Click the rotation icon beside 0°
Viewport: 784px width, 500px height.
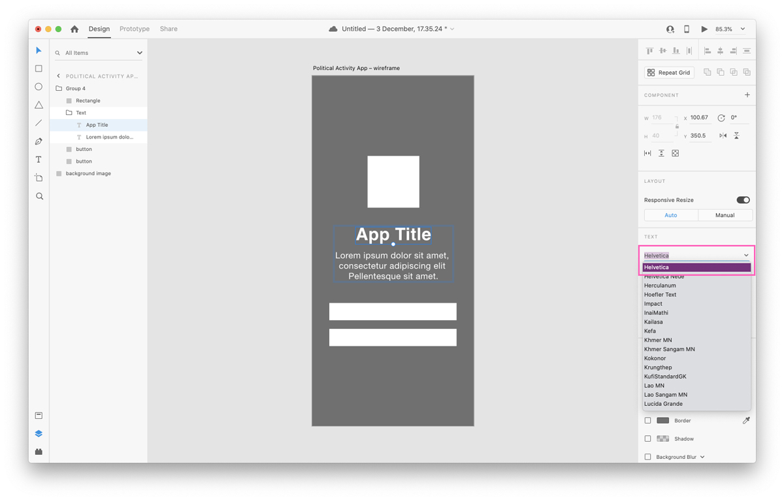pyautogui.click(x=721, y=118)
